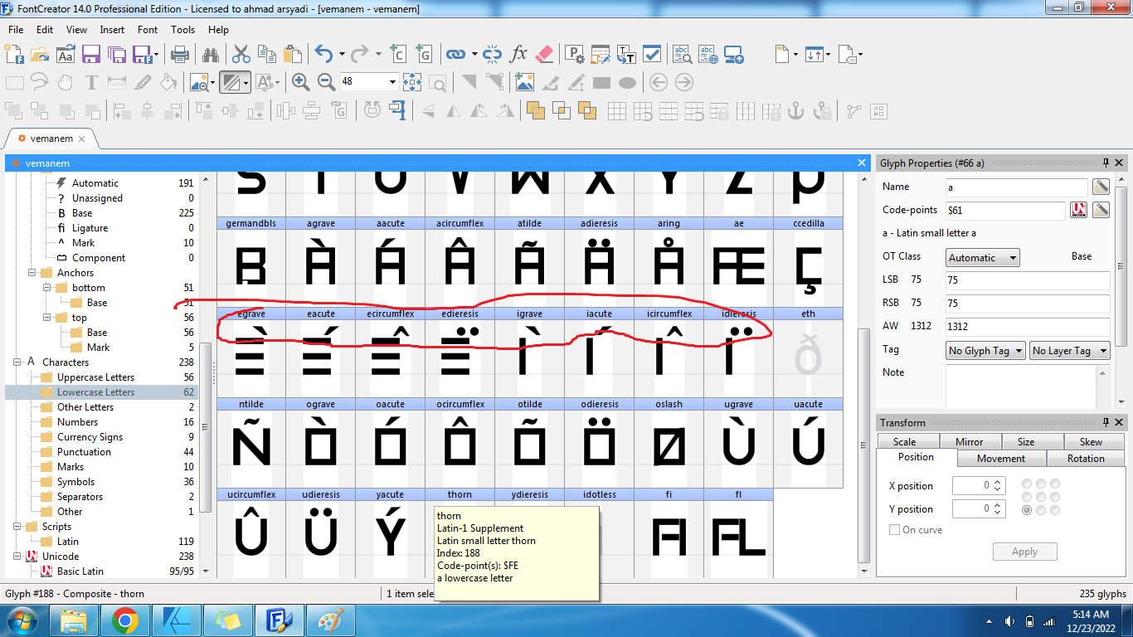Screen dimensions: 1133x637
Task: Open the Insert menu
Action: [112, 29]
